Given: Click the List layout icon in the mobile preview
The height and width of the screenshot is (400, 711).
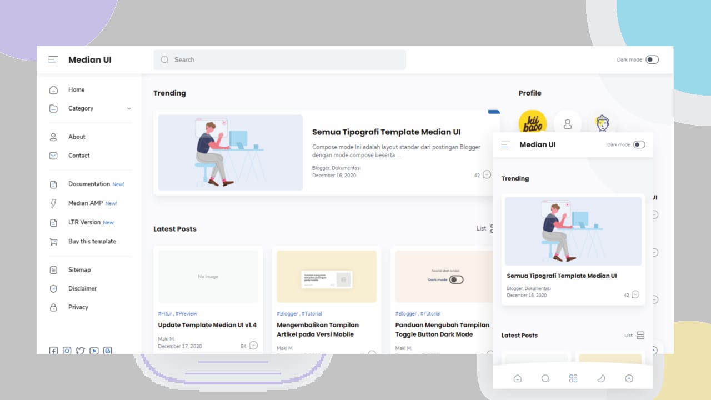Looking at the screenshot, I should tap(640, 335).
